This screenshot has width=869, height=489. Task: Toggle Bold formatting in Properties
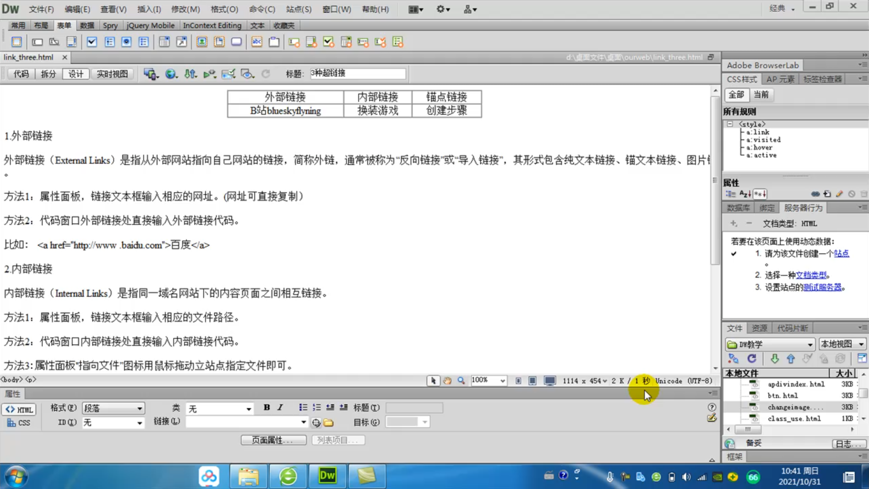pyautogui.click(x=267, y=407)
